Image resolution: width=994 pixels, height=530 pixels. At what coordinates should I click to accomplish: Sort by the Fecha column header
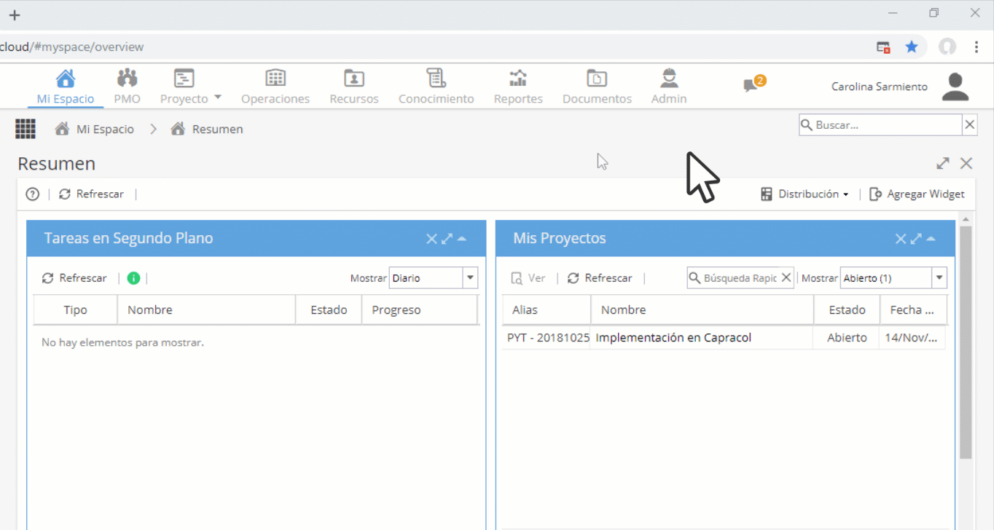(x=913, y=309)
